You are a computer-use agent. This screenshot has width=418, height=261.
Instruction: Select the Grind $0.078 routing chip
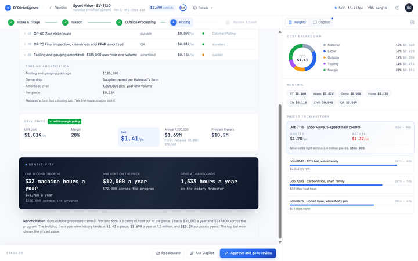coord(351,94)
